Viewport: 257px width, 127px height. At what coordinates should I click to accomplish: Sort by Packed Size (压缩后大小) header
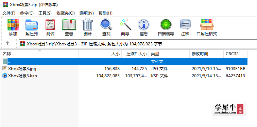[135, 54]
